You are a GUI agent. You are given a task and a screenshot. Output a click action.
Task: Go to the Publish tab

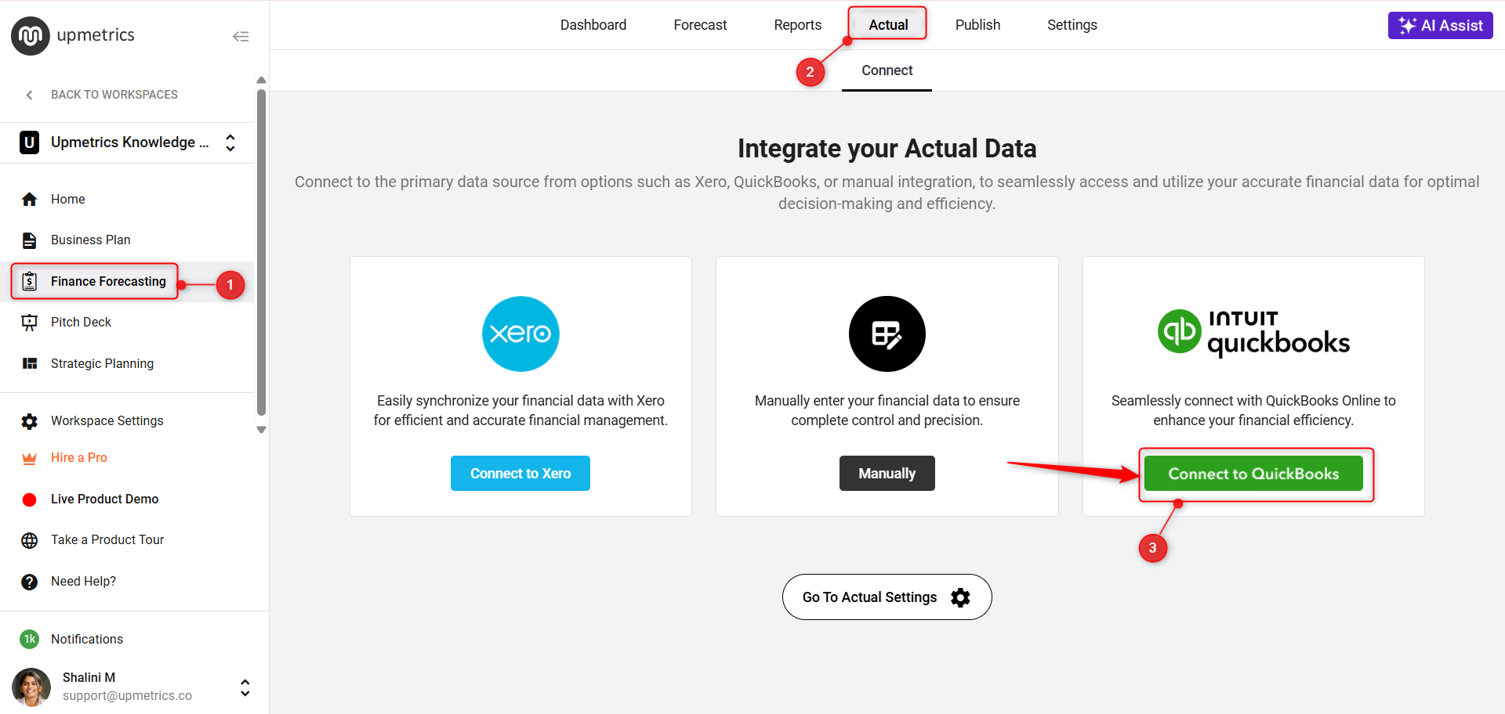tap(977, 25)
